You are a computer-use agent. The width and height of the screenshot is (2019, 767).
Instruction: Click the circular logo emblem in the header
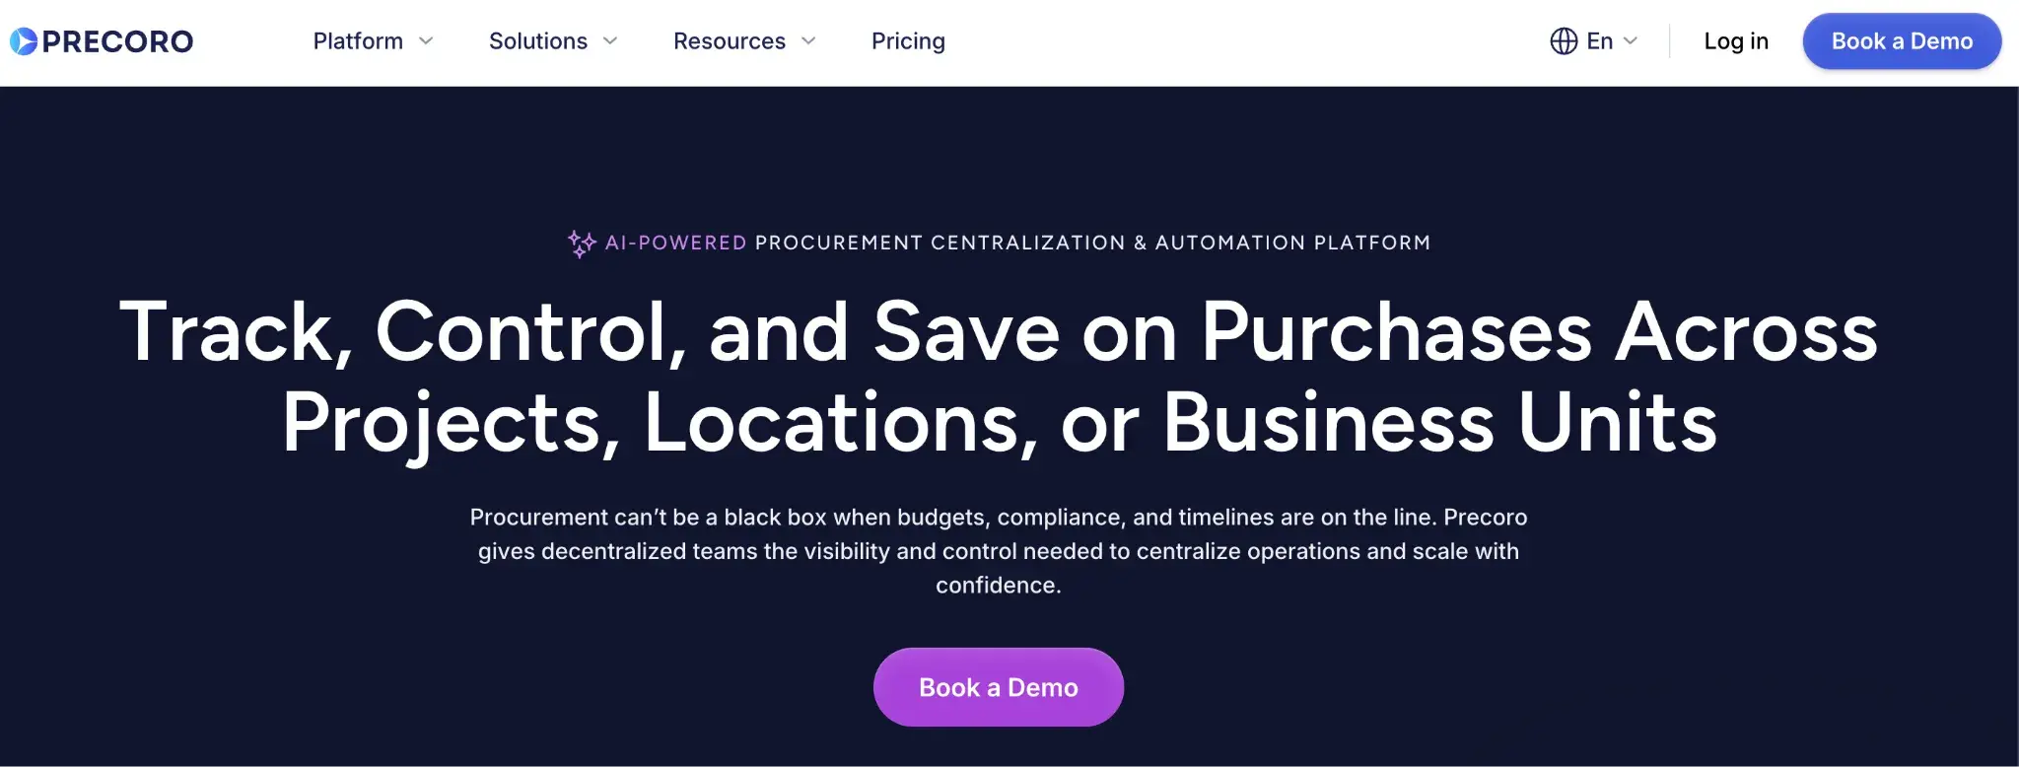tap(22, 40)
